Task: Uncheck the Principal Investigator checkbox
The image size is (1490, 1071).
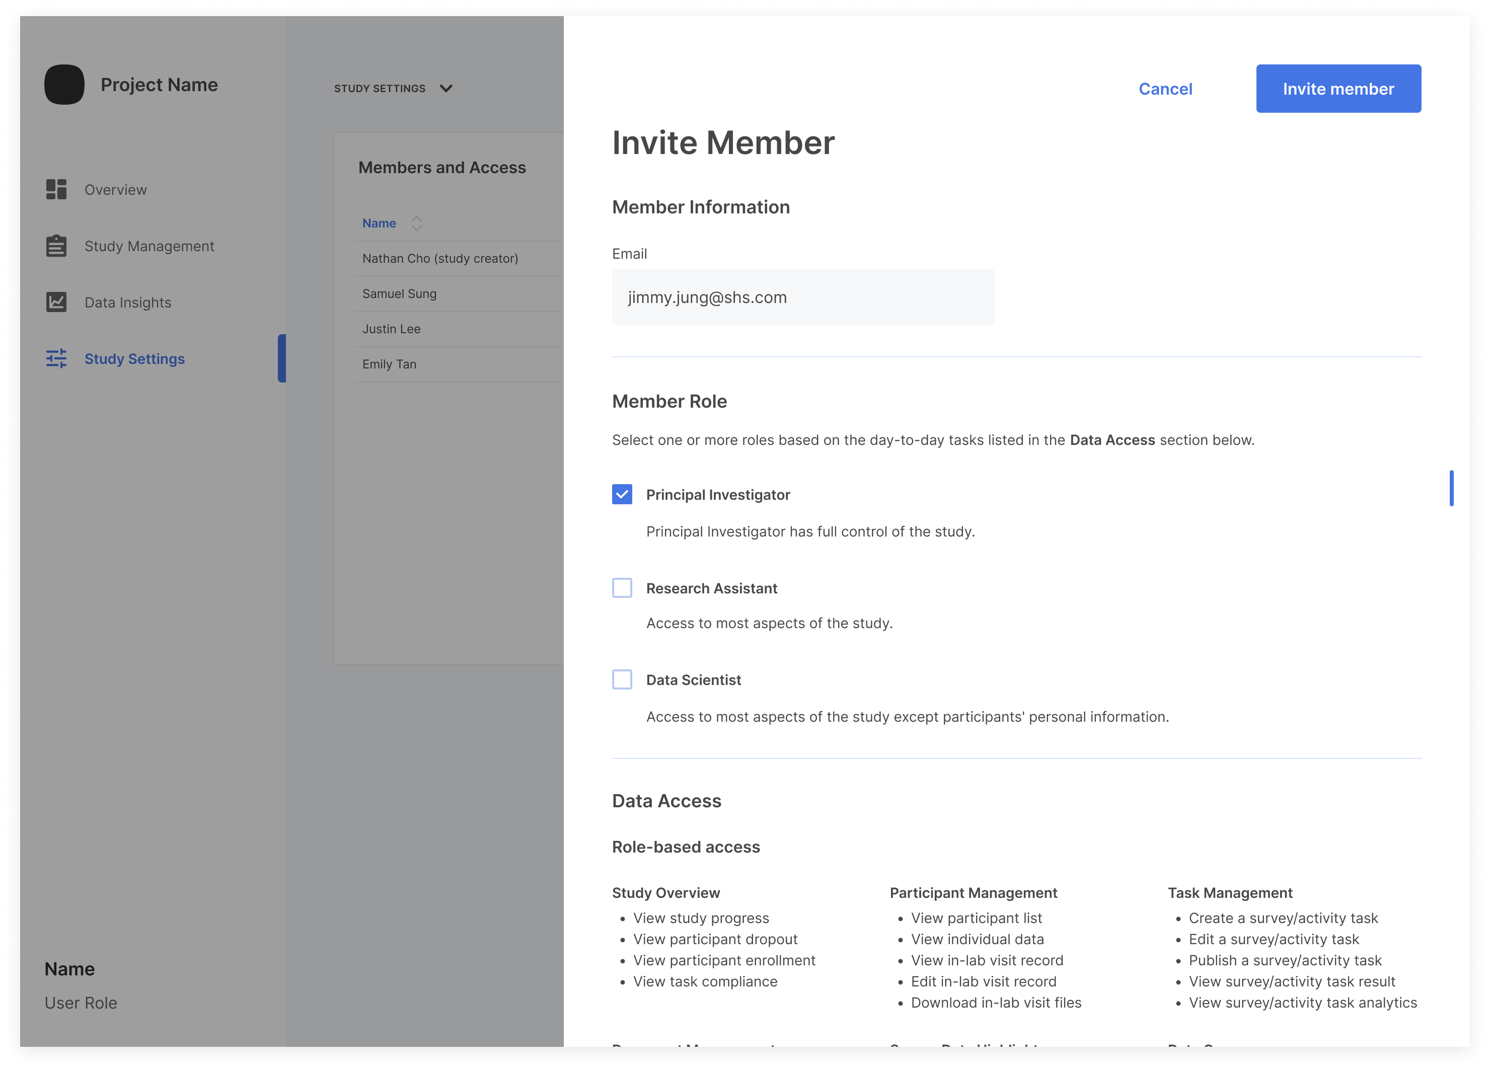Action: (x=622, y=494)
